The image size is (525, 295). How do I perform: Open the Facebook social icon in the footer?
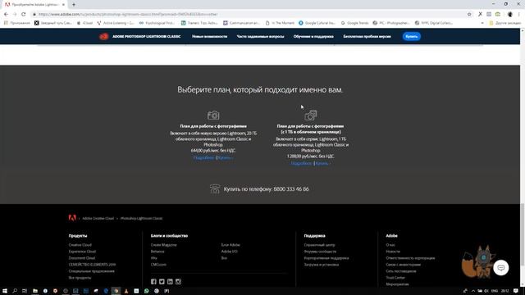click(153, 282)
